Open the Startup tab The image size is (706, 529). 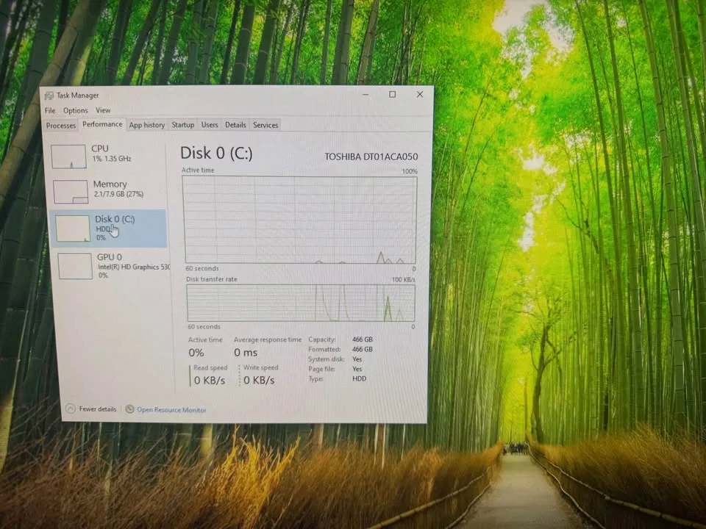(183, 125)
